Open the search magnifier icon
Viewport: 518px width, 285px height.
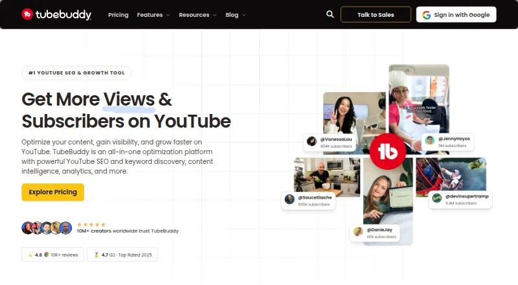coord(330,14)
